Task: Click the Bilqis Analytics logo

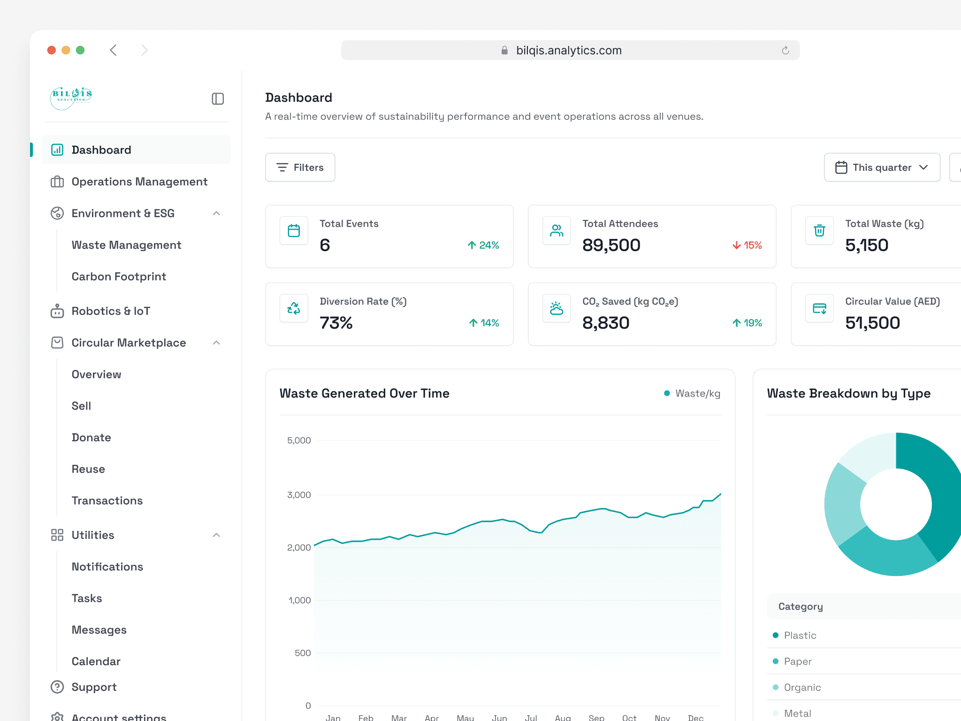Action: point(71,98)
